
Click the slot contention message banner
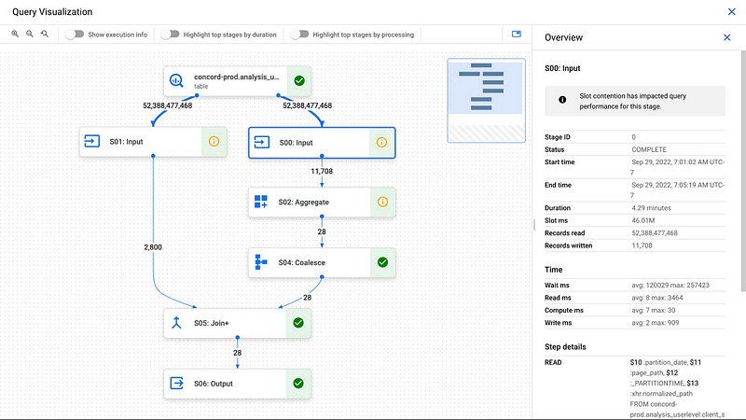(x=635, y=101)
